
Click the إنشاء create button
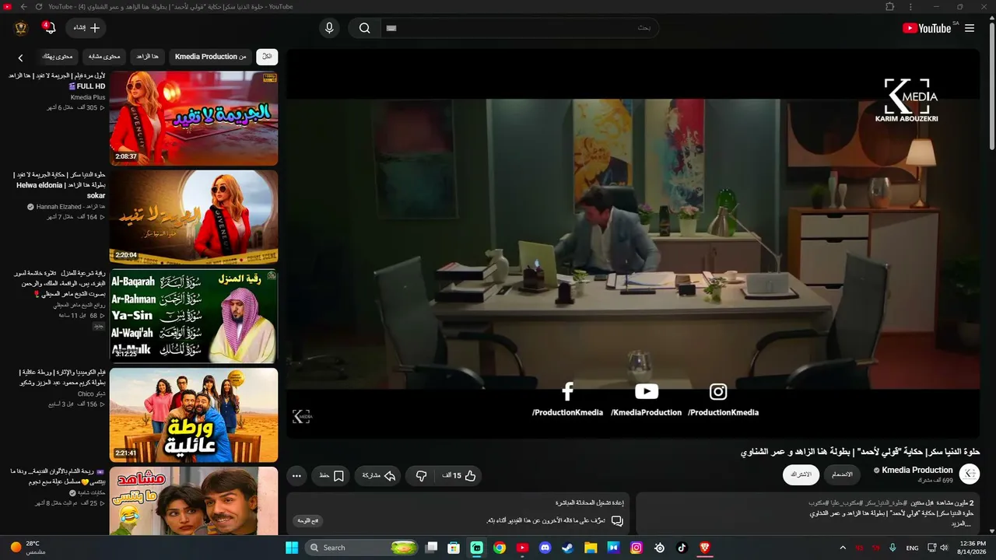pos(86,28)
